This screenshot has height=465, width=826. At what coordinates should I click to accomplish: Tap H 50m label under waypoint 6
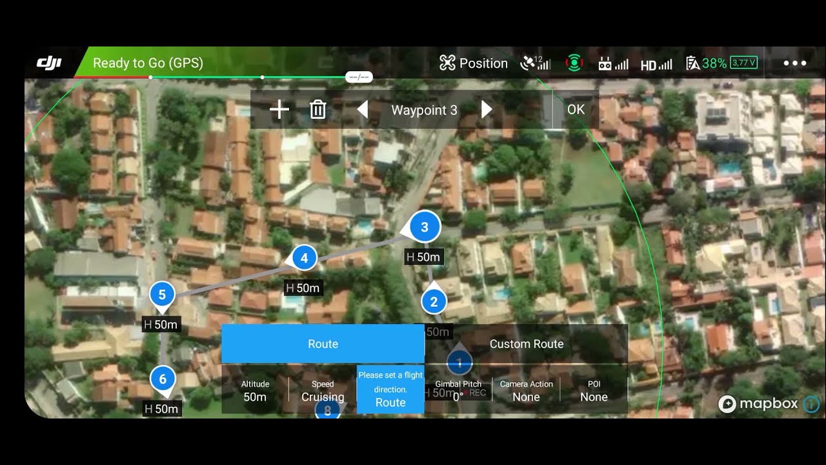tap(162, 408)
